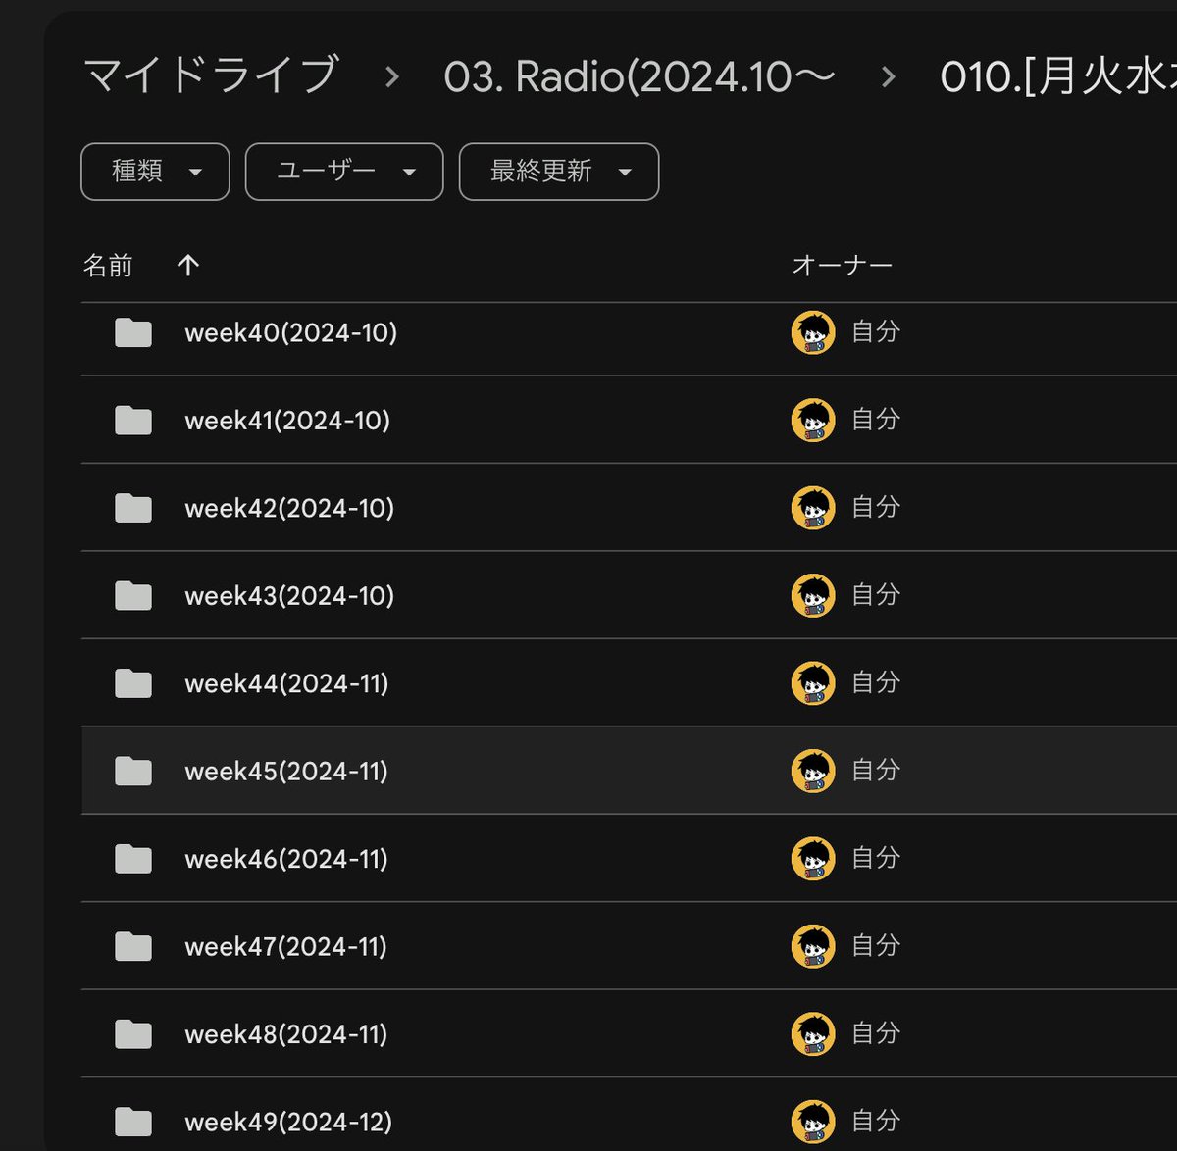Click owner avatar in week49 row
The height and width of the screenshot is (1151, 1177).
(x=813, y=1122)
